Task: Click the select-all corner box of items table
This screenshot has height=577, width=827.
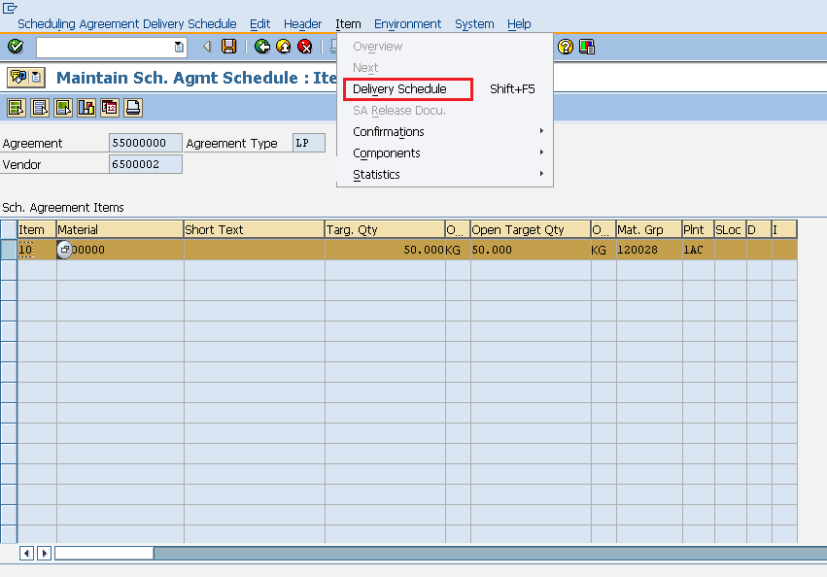Action: (x=9, y=229)
